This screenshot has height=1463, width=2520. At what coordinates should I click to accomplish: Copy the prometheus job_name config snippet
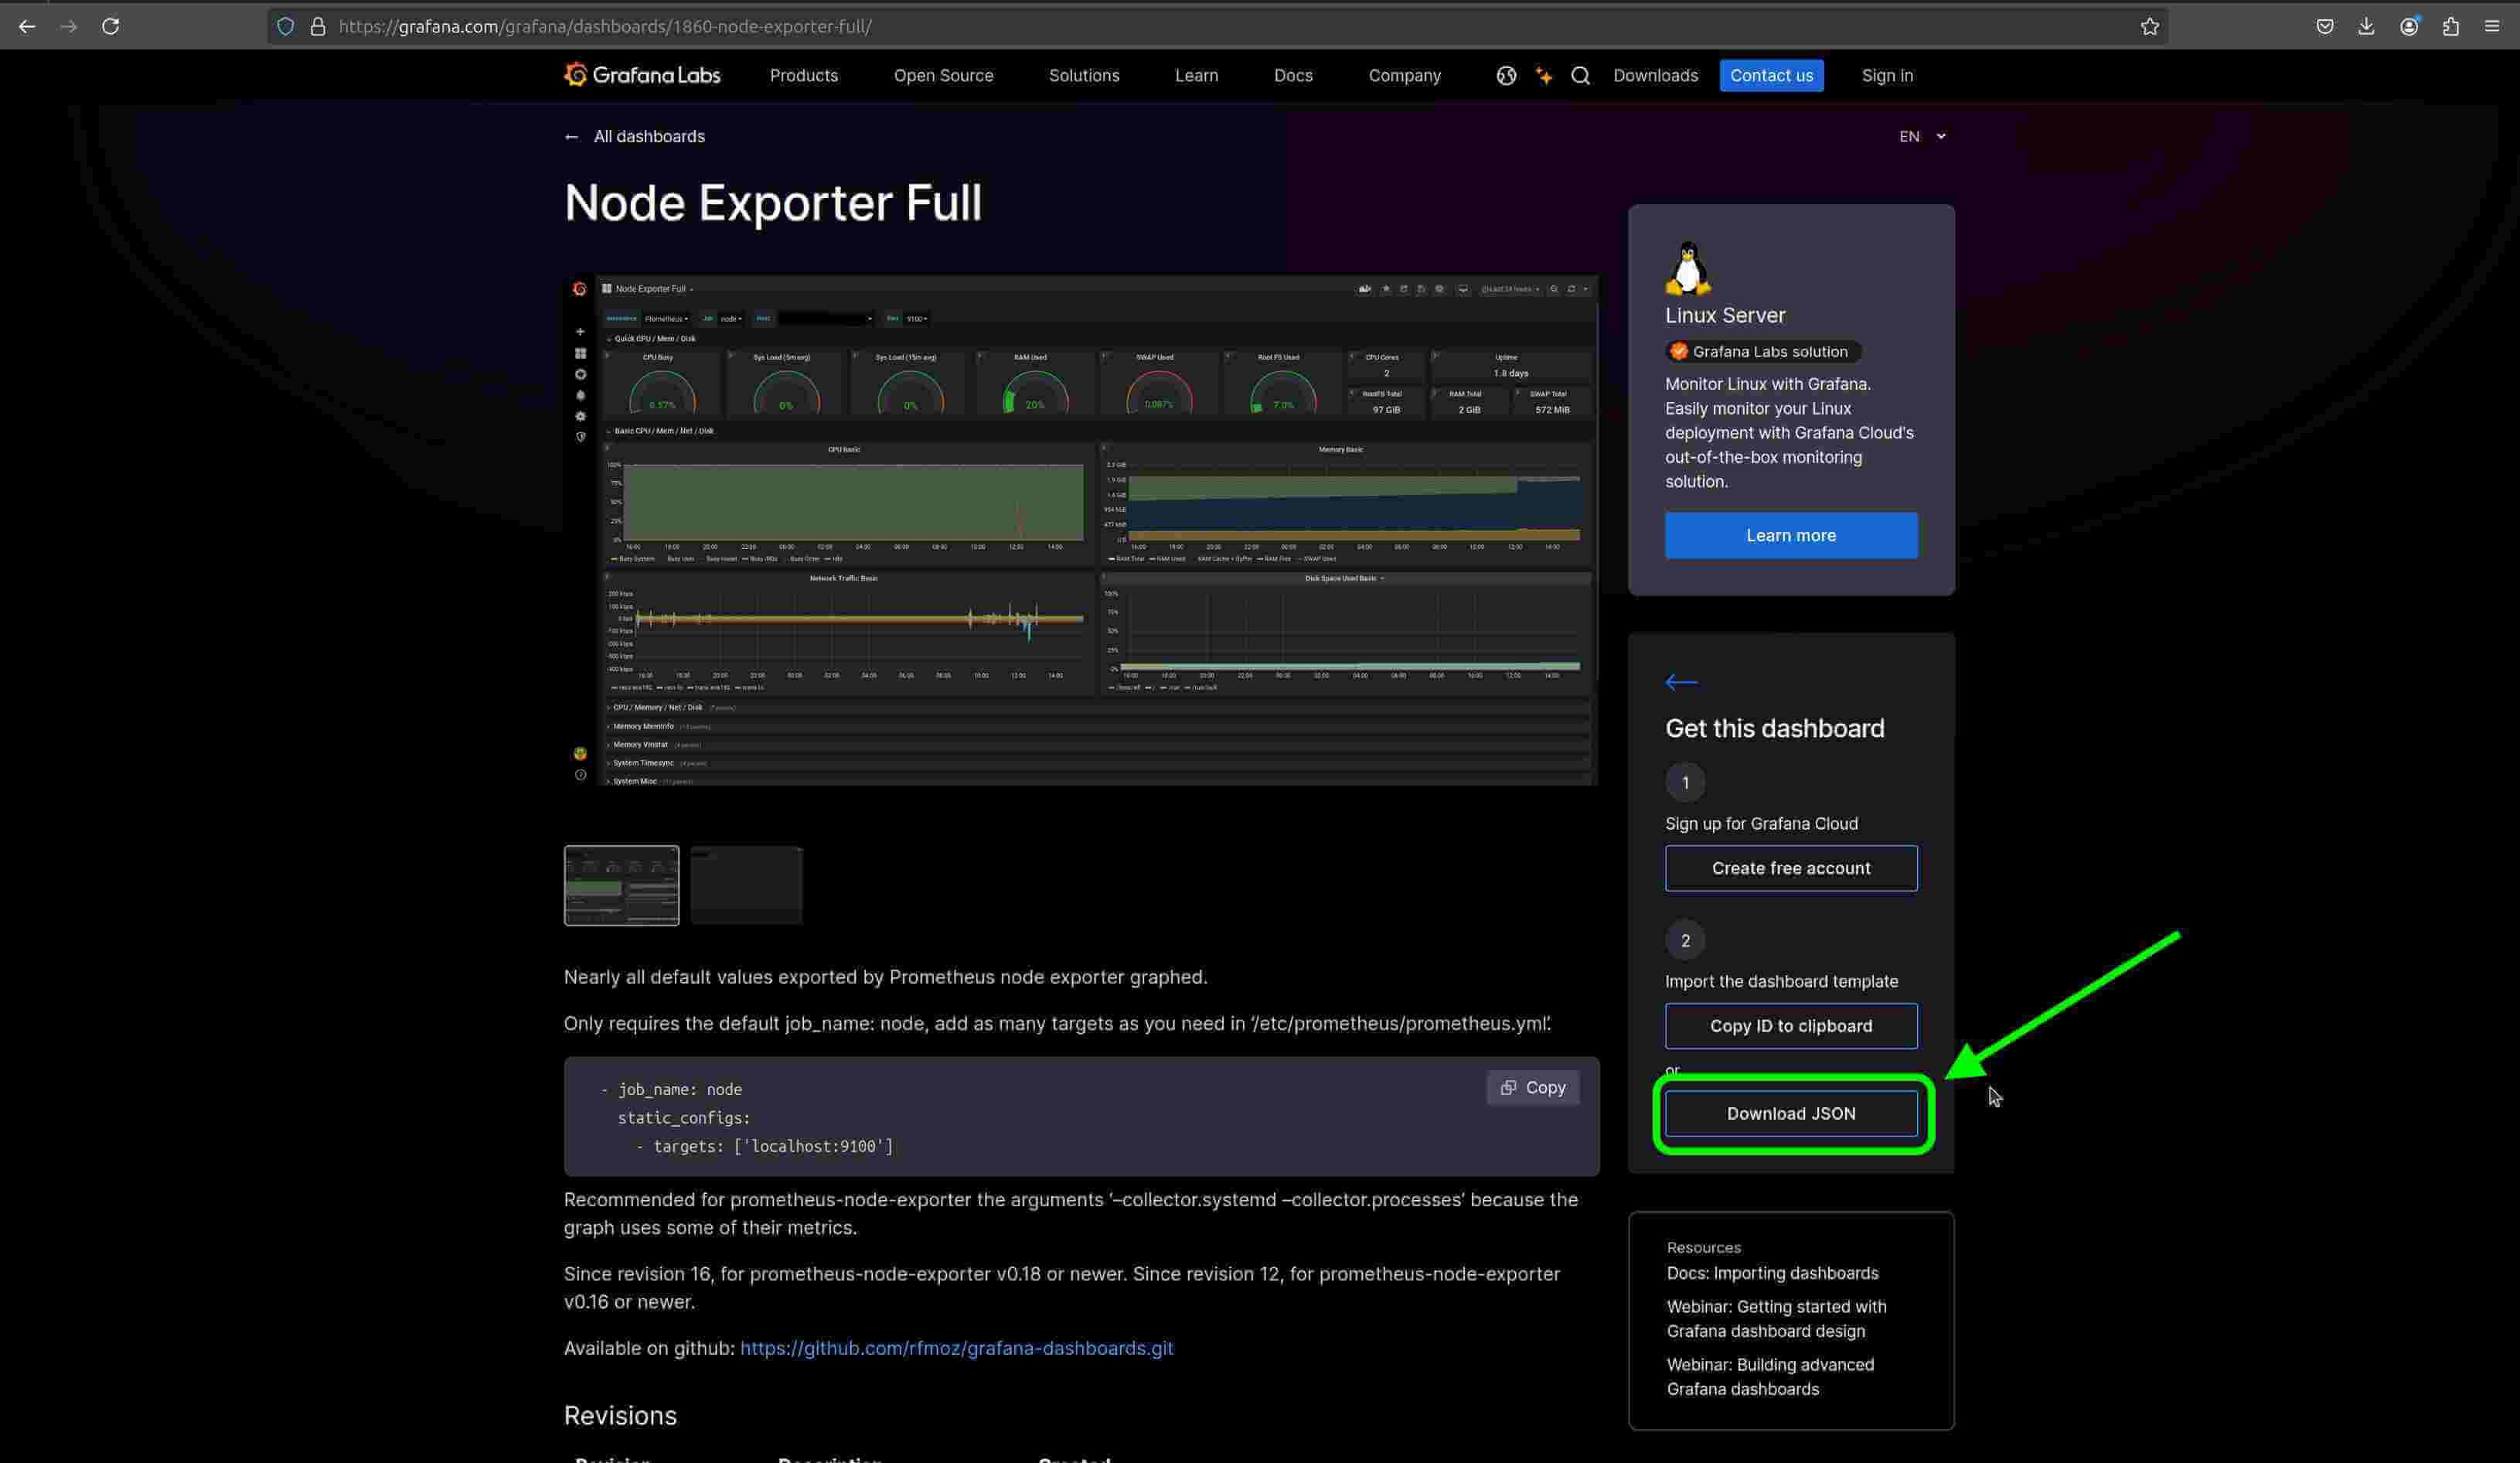[x=1532, y=1087]
